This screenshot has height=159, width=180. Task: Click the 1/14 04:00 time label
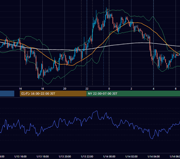(154, 156)
